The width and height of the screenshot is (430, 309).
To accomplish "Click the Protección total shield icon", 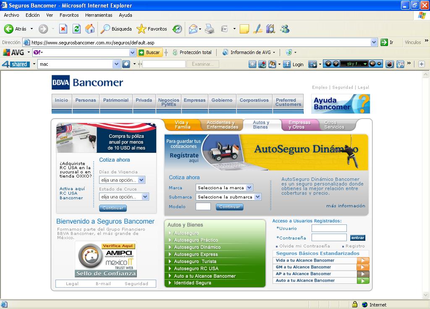I will [175, 52].
